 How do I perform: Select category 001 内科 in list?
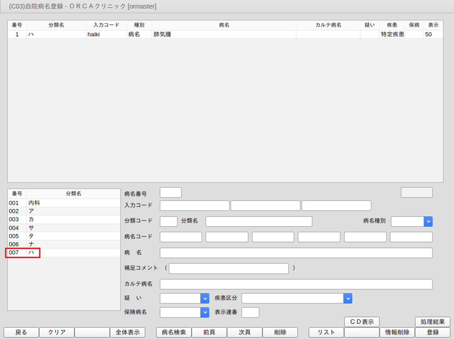tap(63, 203)
